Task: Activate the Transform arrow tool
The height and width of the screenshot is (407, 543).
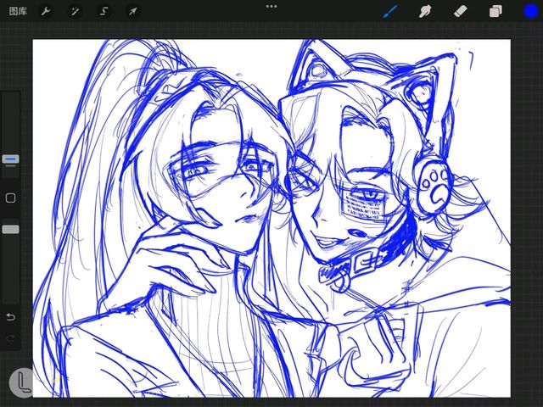Action: (x=132, y=12)
